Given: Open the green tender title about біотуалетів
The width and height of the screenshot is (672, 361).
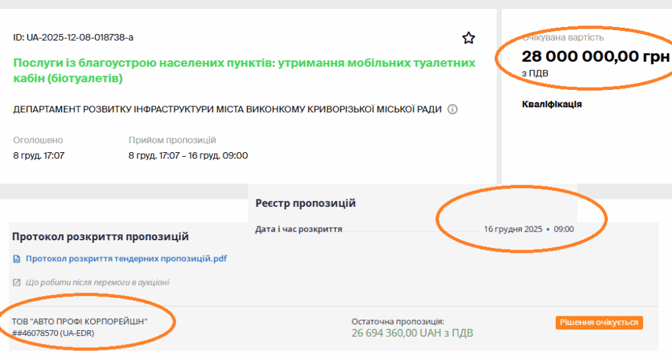Looking at the screenshot, I should [x=243, y=71].
